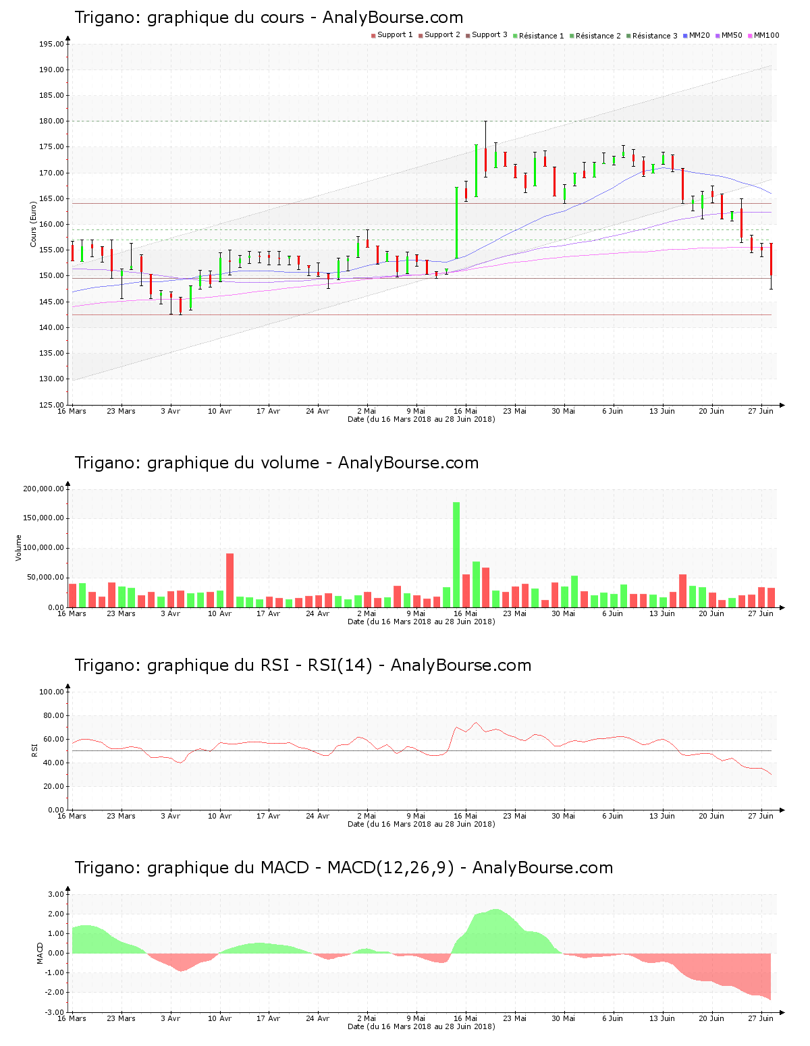This screenshot has width=810, height=1046.
Task: Click the 'MACD' vertical axis label
Action: click(x=40, y=953)
